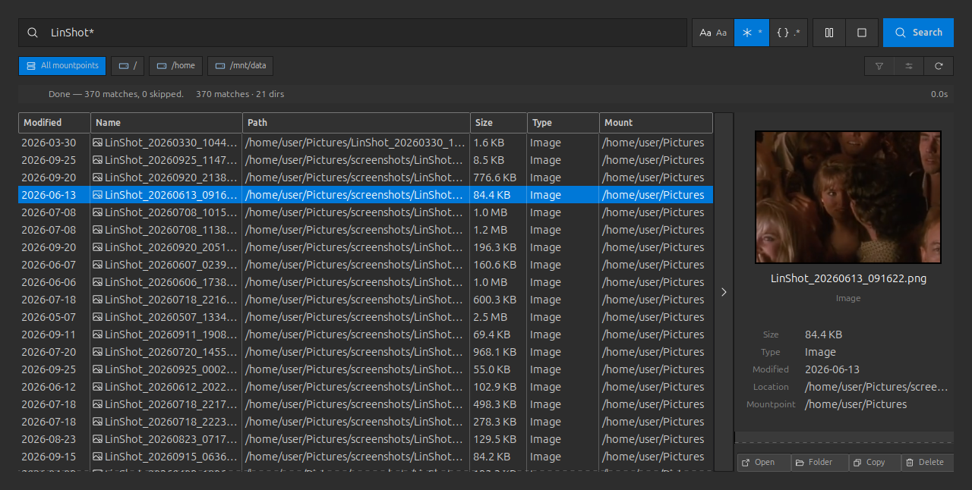
Task: Click the Location path in details panel
Action: [x=876, y=387]
